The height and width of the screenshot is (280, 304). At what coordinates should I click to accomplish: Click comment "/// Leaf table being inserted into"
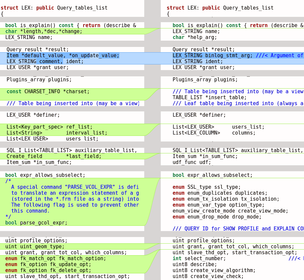[238, 103]
